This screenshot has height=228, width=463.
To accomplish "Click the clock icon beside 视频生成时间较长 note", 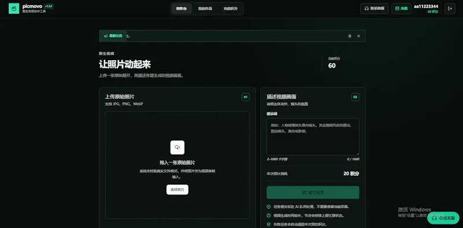I will pyautogui.click(x=269, y=216).
